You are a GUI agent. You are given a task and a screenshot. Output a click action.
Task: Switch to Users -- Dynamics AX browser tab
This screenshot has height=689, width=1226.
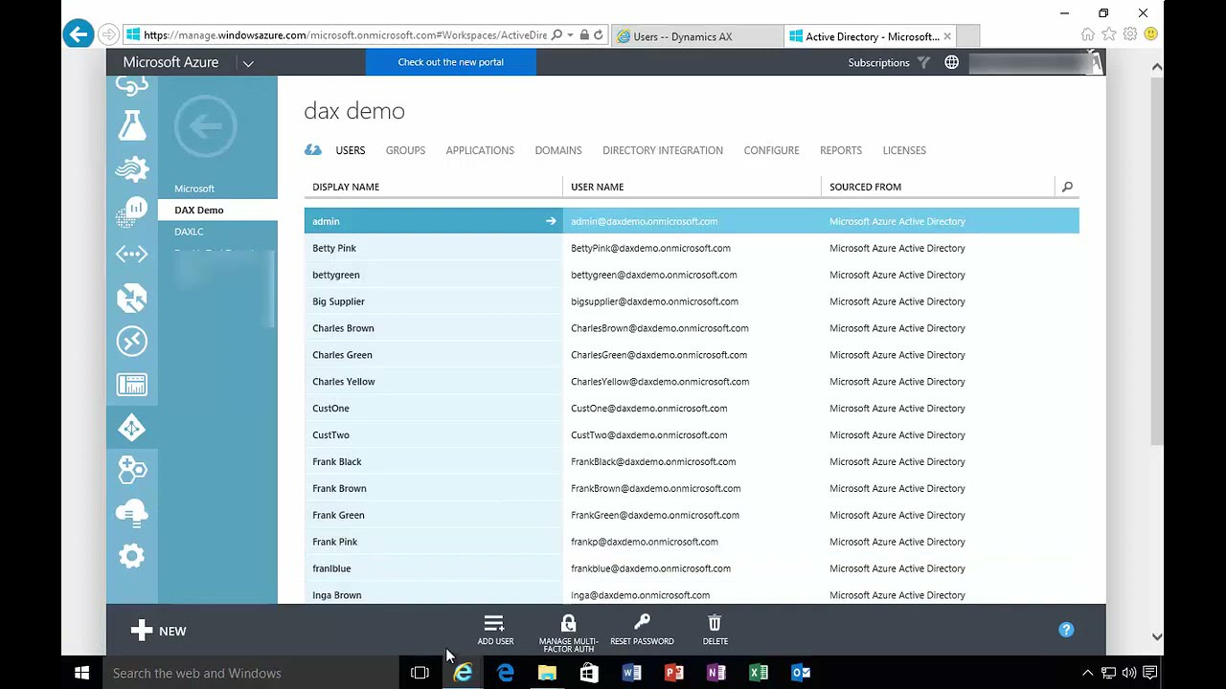click(x=696, y=36)
